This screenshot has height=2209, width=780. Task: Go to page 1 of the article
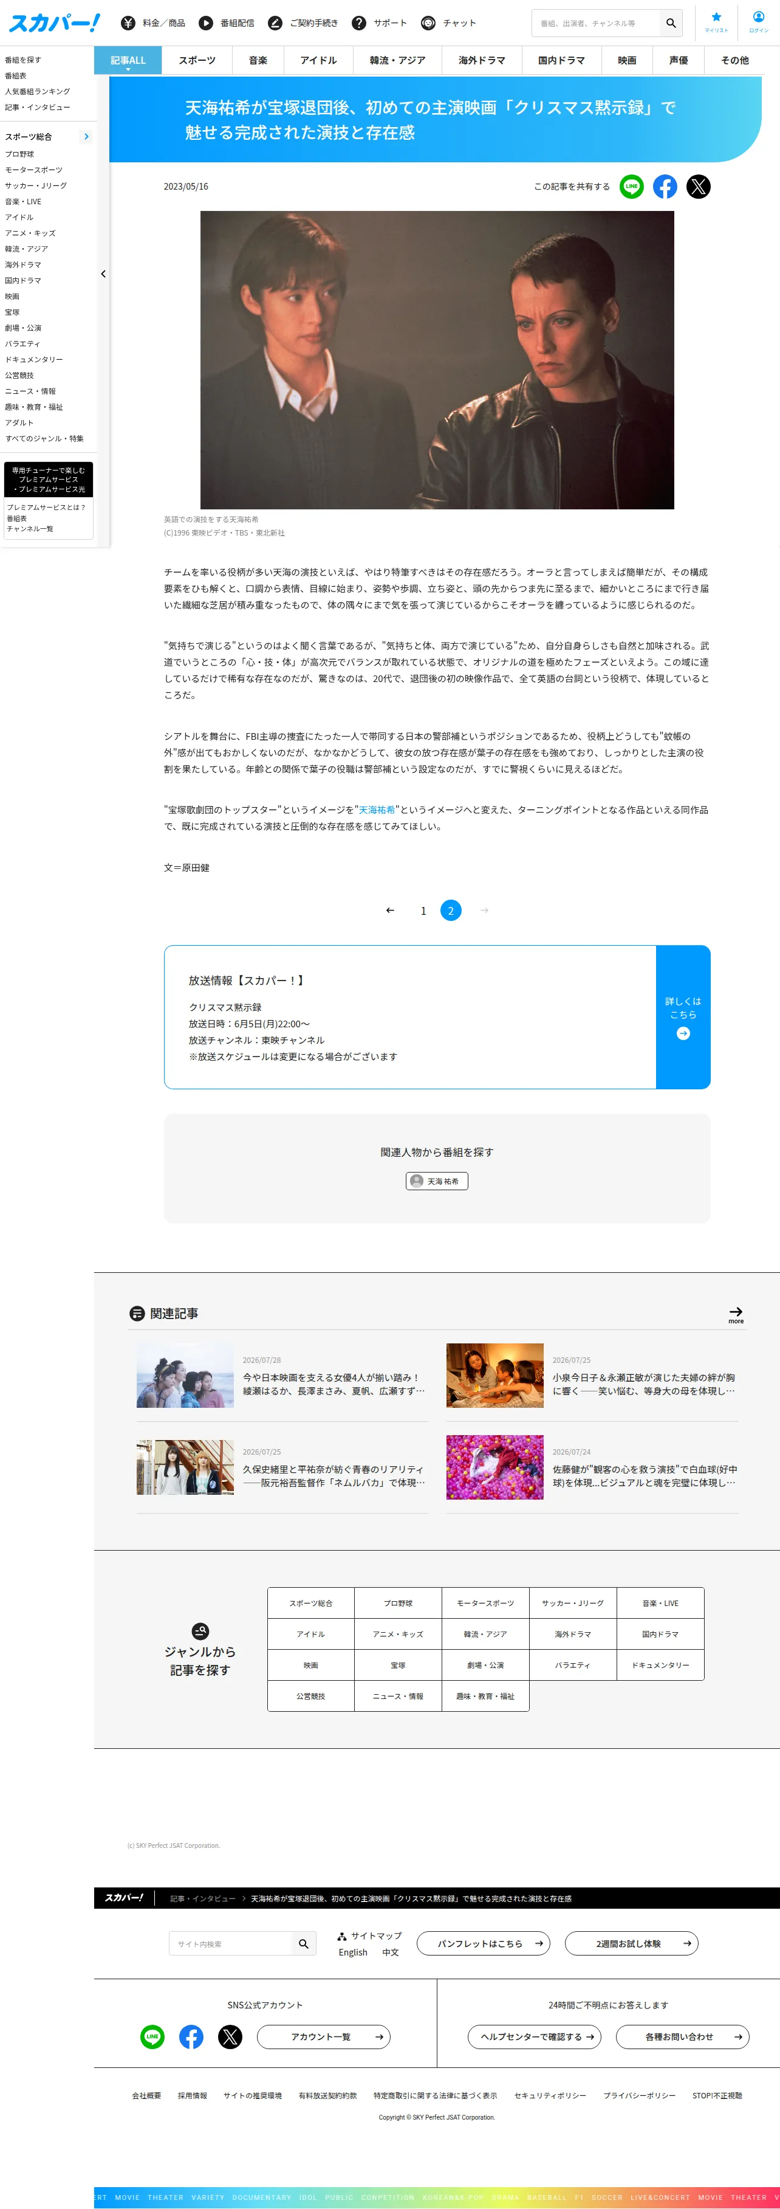click(423, 911)
